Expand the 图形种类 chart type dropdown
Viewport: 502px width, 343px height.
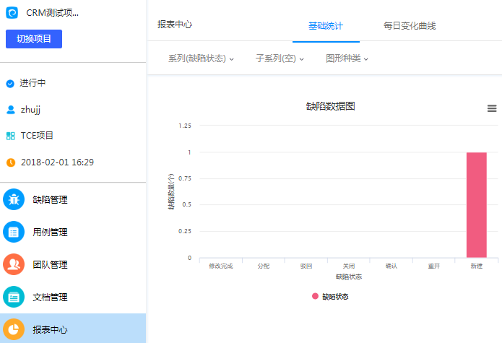coord(347,58)
